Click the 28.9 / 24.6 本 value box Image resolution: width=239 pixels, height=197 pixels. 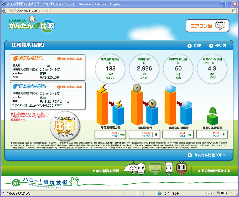[x=212, y=135]
